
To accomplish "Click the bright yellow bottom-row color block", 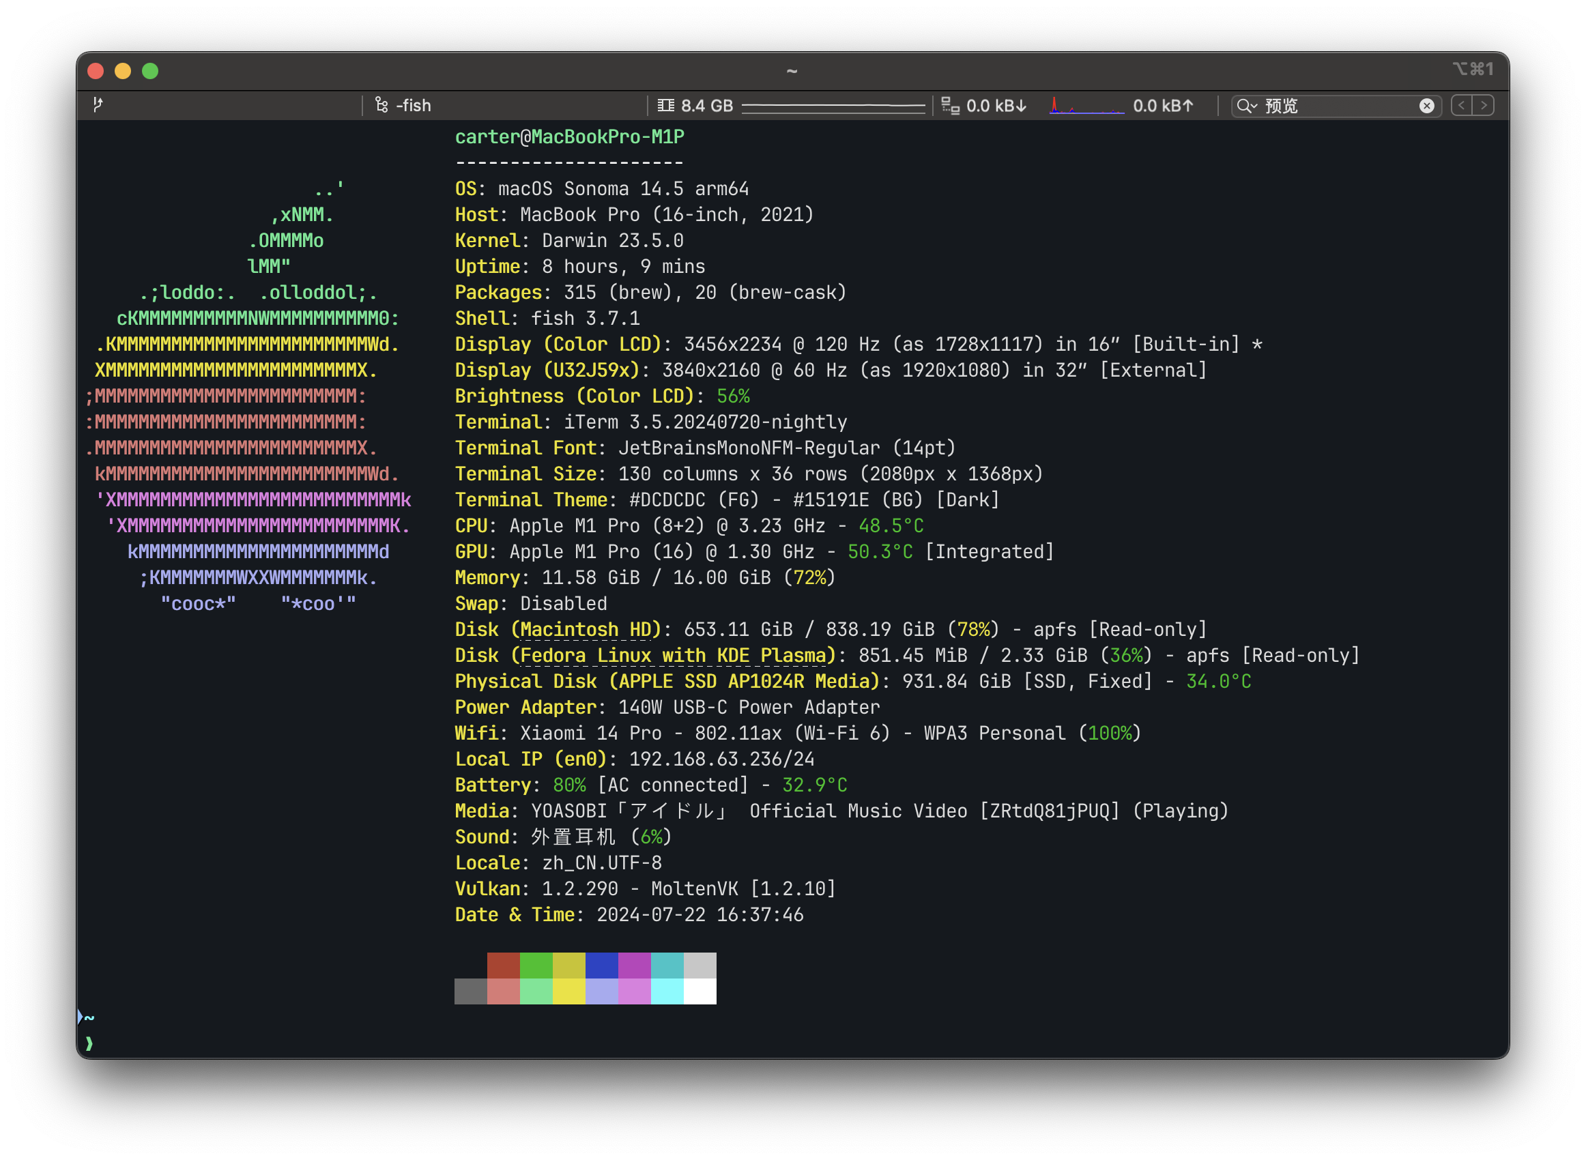I will [568, 992].
